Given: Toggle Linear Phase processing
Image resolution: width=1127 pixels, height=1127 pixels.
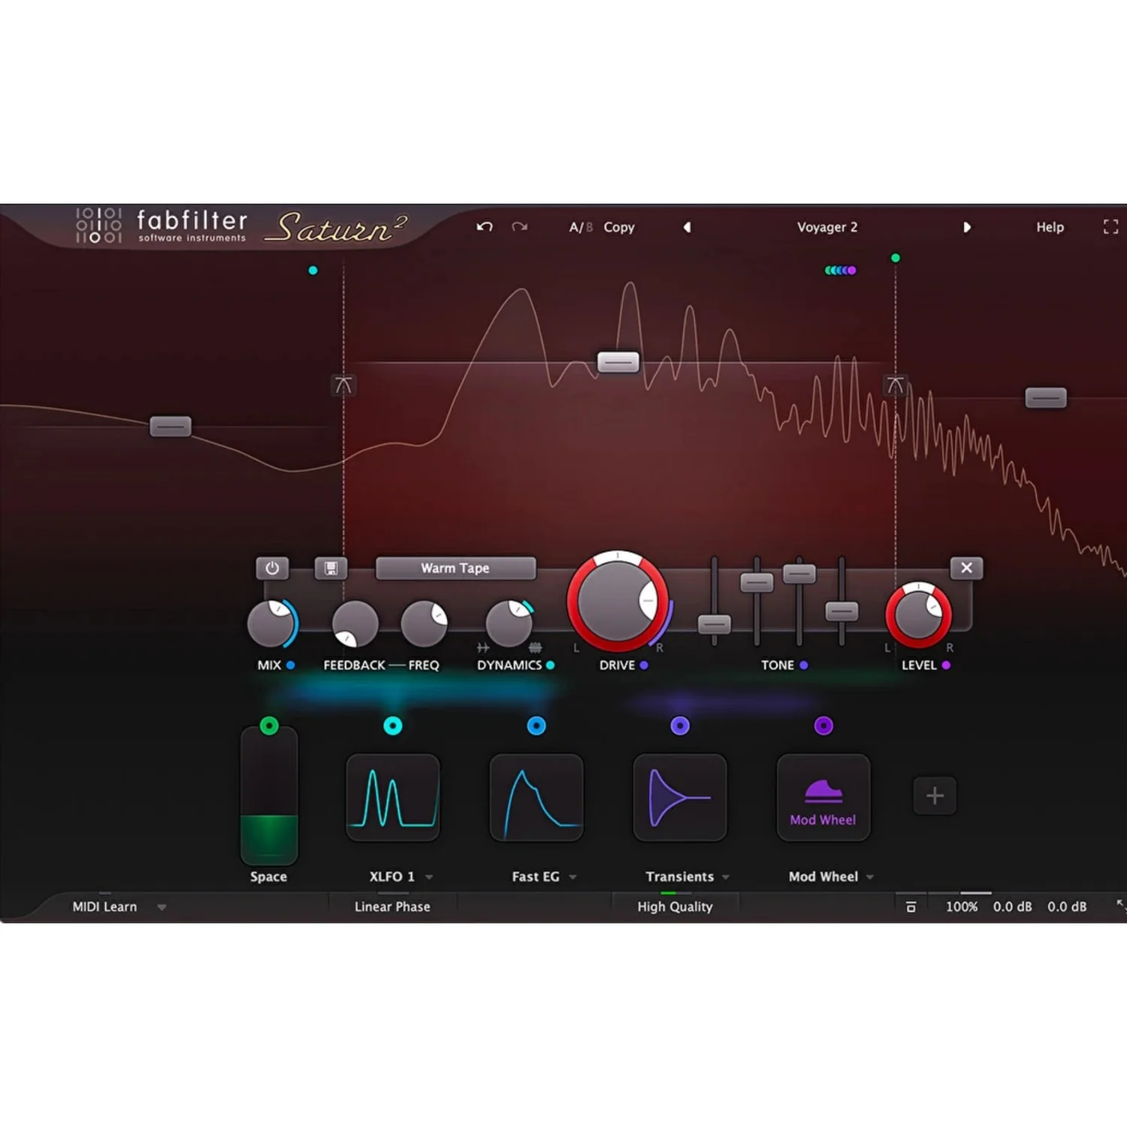Looking at the screenshot, I should point(392,907).
